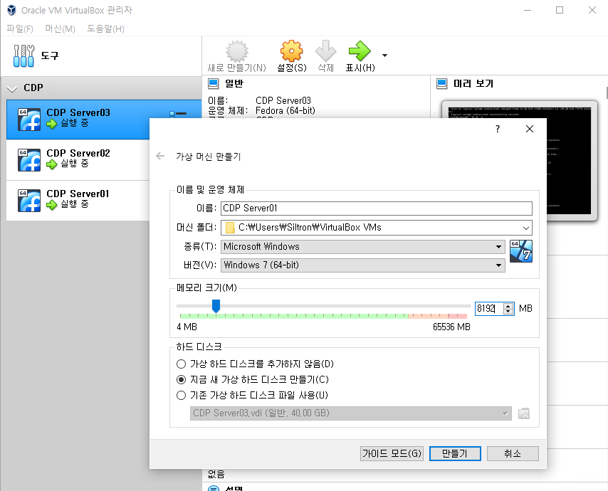Click the Fedora icon of CDP Server02
This screenshot has width=608, height=491.
(29, 160)
